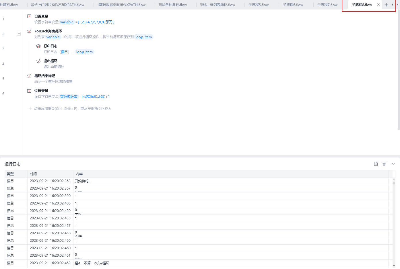The image size is (400, 269).
Task: Select log timestamp 2023-09-21 16:20:02.390
Action: tap(50, 196)
